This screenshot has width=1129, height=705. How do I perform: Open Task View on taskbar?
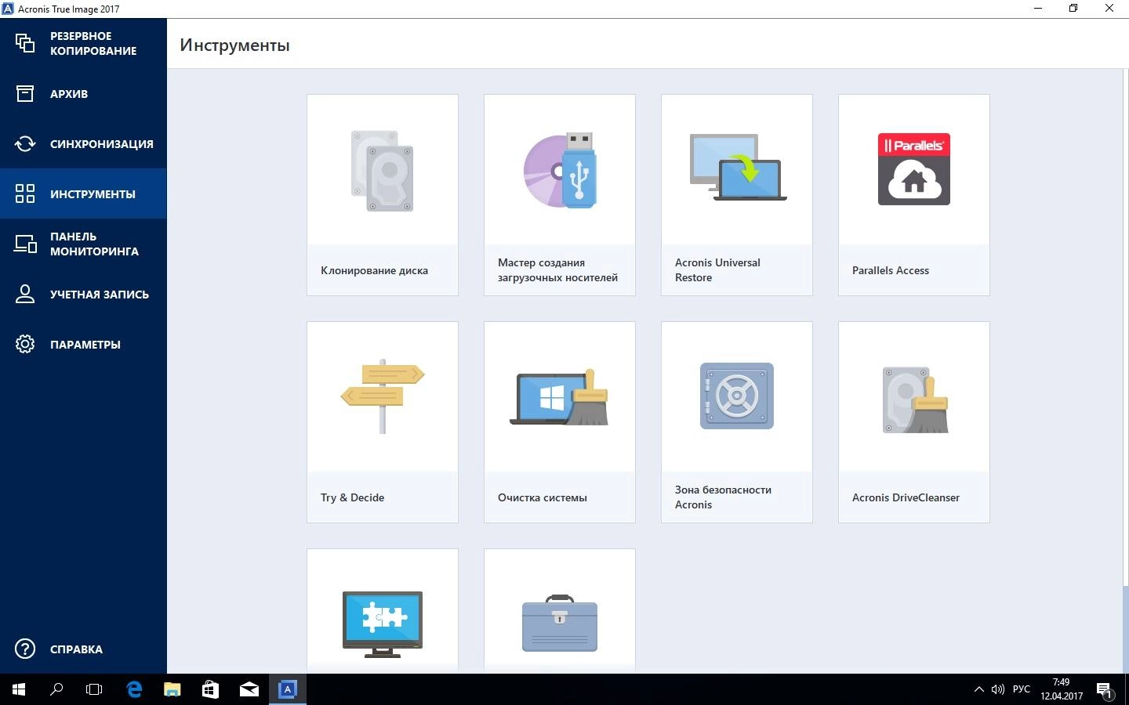coord(94,689)
